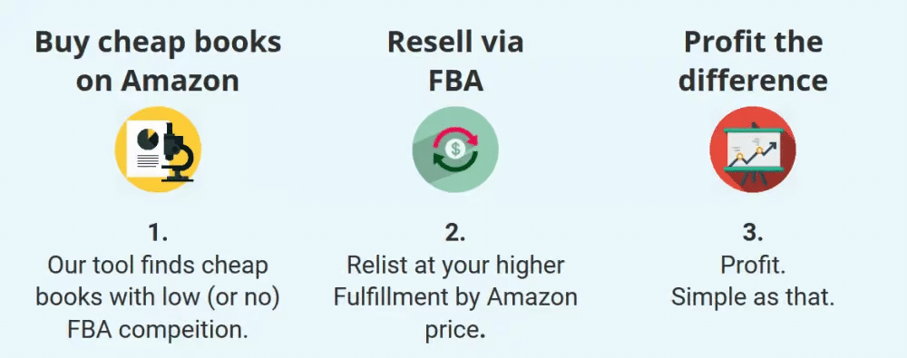Click the red arrow atop the resell icon
The height and width of the screenshot is (358, 907).
[456, 138]
